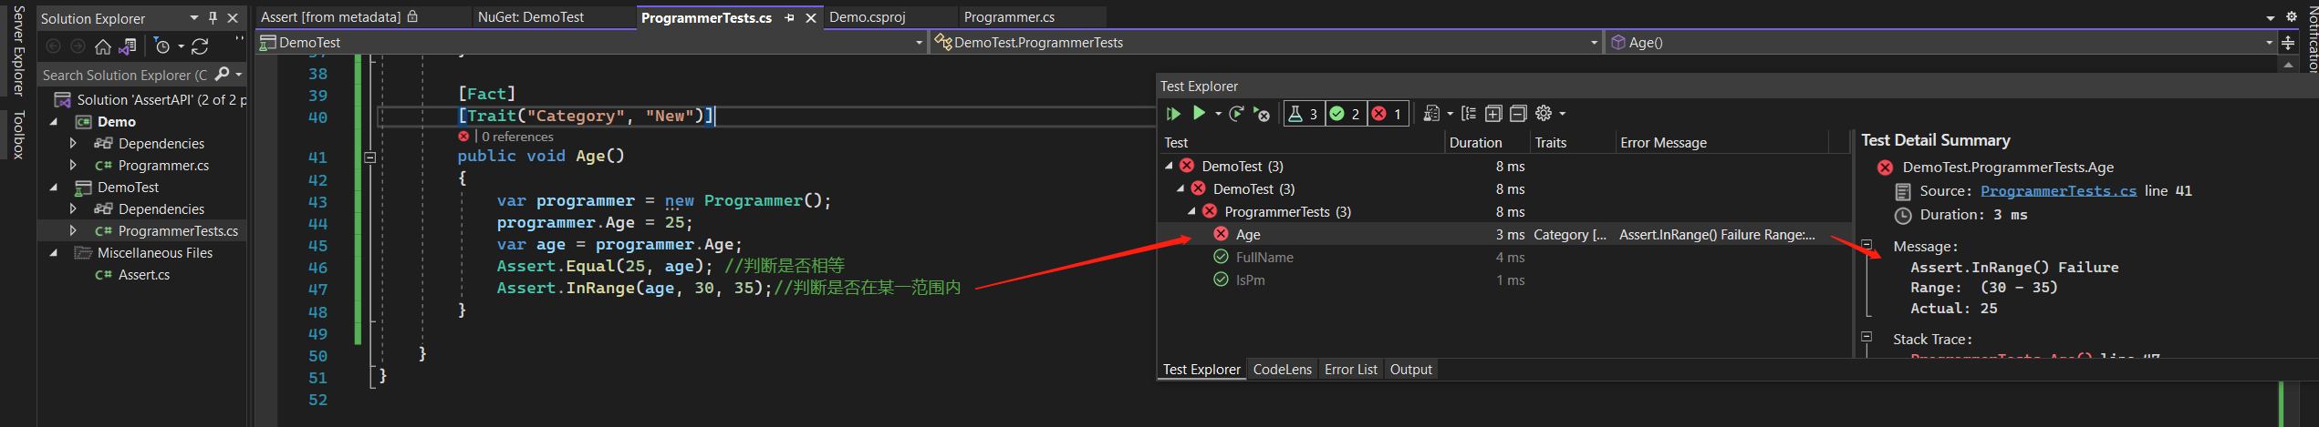2319x427 pixels.
Task: Select the failed Age test row
Action: 1248,235
